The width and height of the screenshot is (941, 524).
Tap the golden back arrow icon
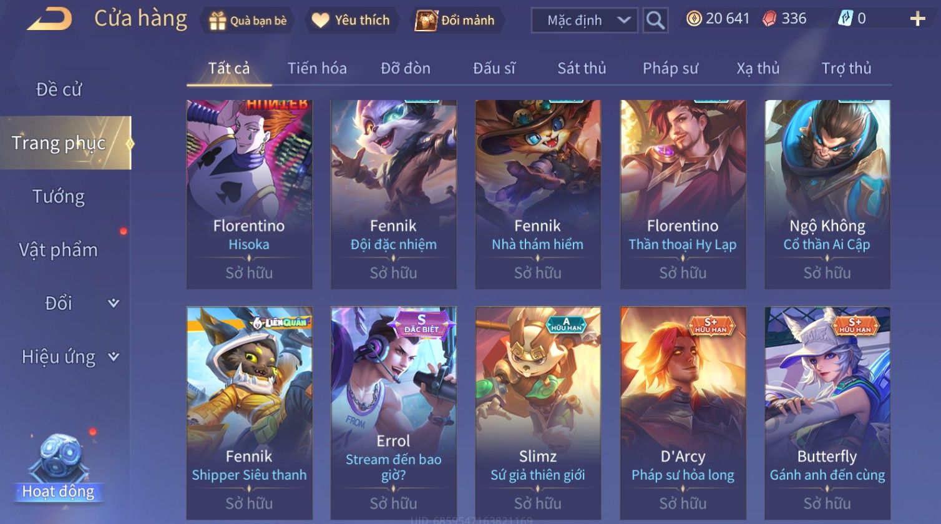pos(50,19)
